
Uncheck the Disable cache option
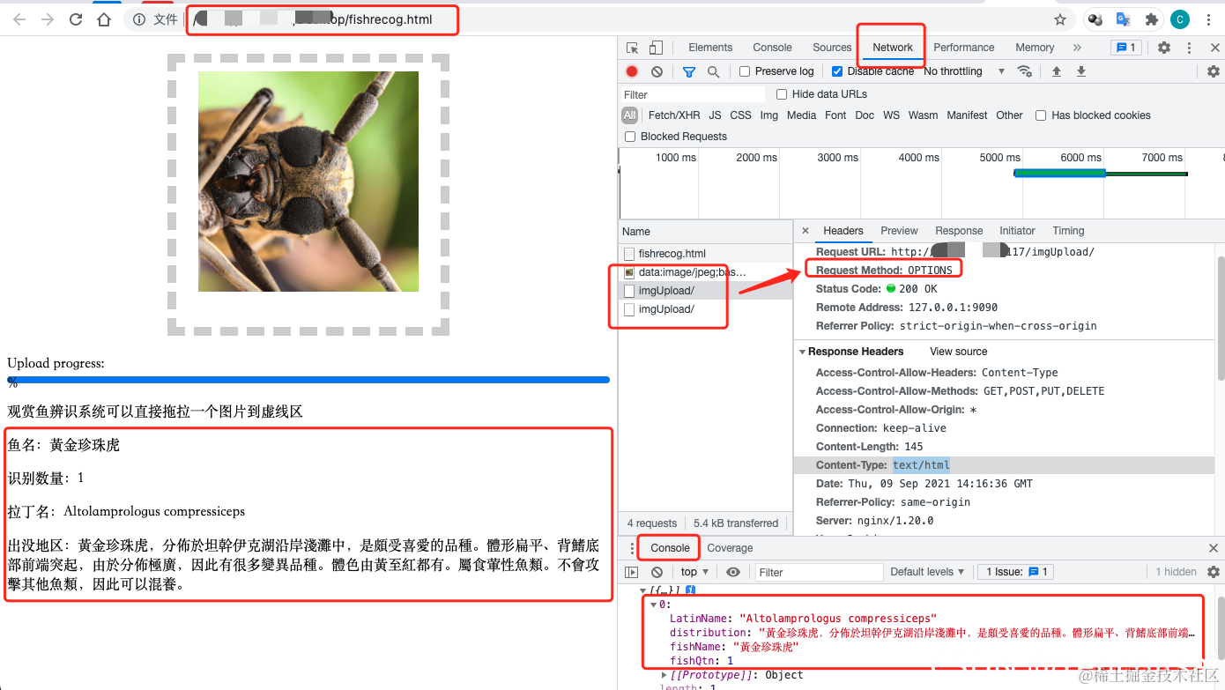836,70
